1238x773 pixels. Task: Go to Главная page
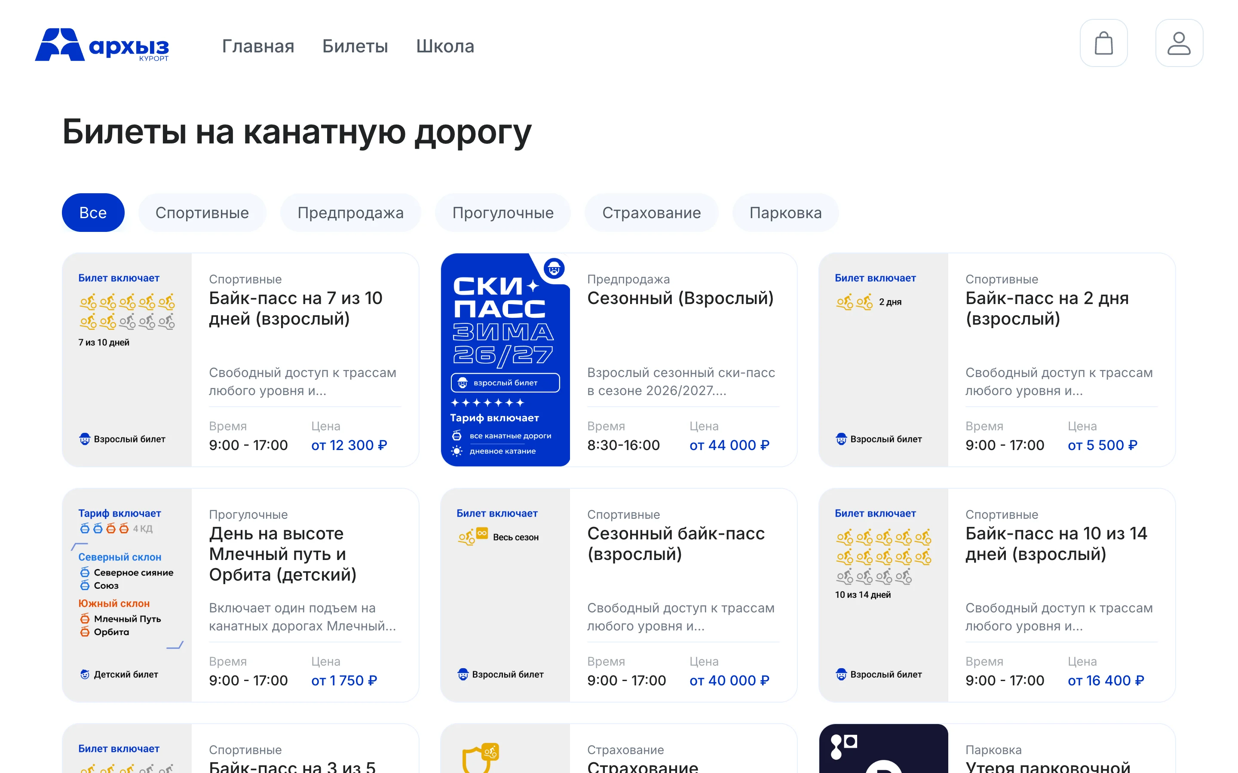(258, 46)
